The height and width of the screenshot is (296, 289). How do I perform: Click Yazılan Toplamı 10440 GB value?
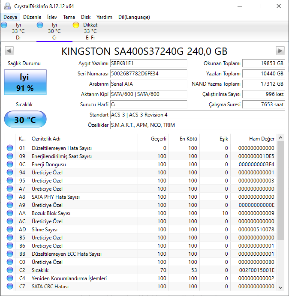point(263,74)
